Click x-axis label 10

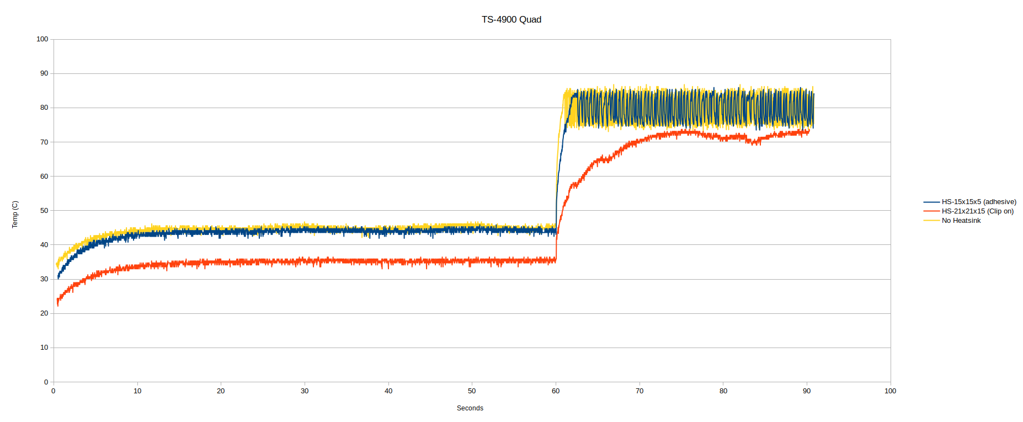(x=137, y=391)
